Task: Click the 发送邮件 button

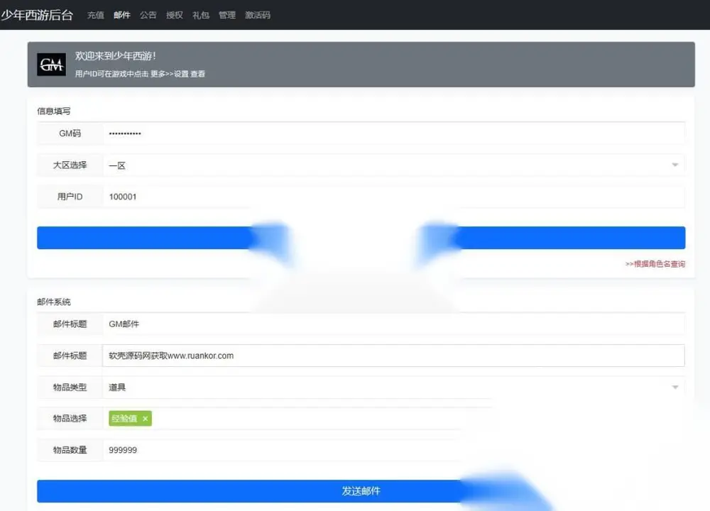Action: coord(361,491)
